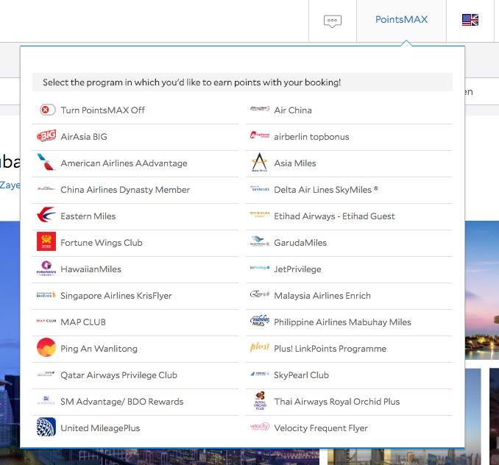Click the Singapore Airlines KrisFlyer logo
Screen dimensions: 499x465
click(x=46, y=295)
